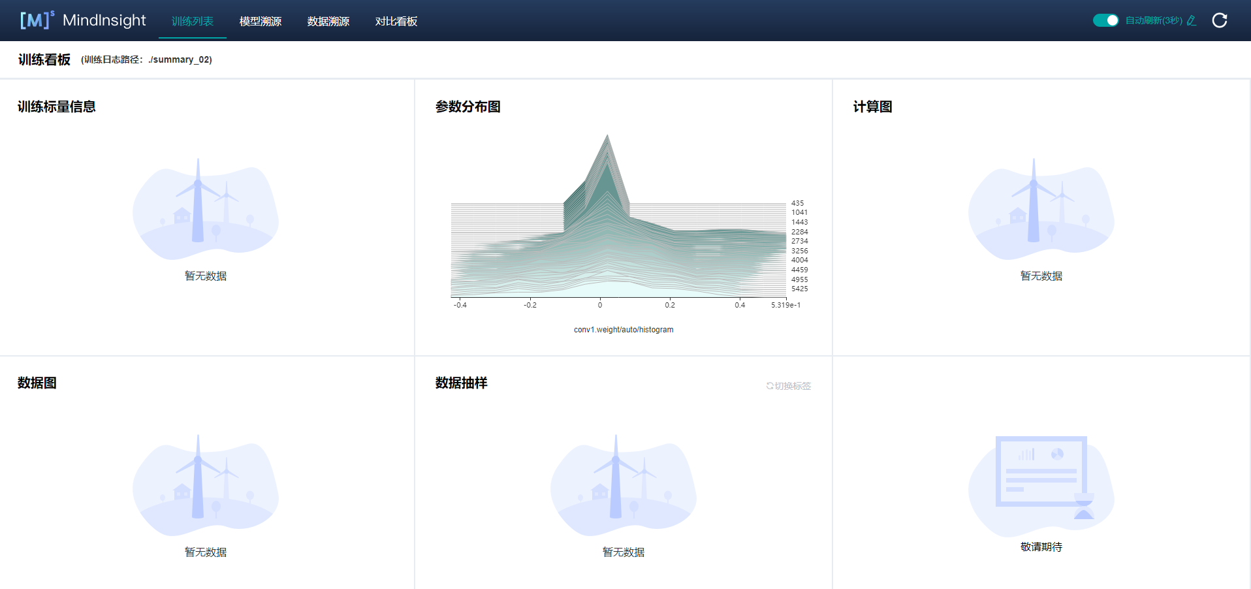This screenshot has height=589, width=1251.
Task: Click the 5.319e-1 axis maximum label
Action: tap(785, 305)
